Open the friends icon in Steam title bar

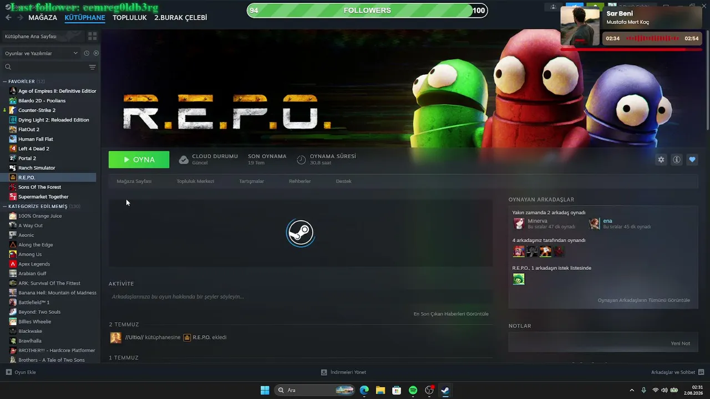coord(553,7)
